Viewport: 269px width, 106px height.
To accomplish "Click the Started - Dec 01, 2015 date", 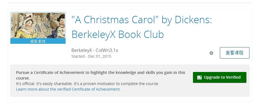I will (x=91, y=56).
